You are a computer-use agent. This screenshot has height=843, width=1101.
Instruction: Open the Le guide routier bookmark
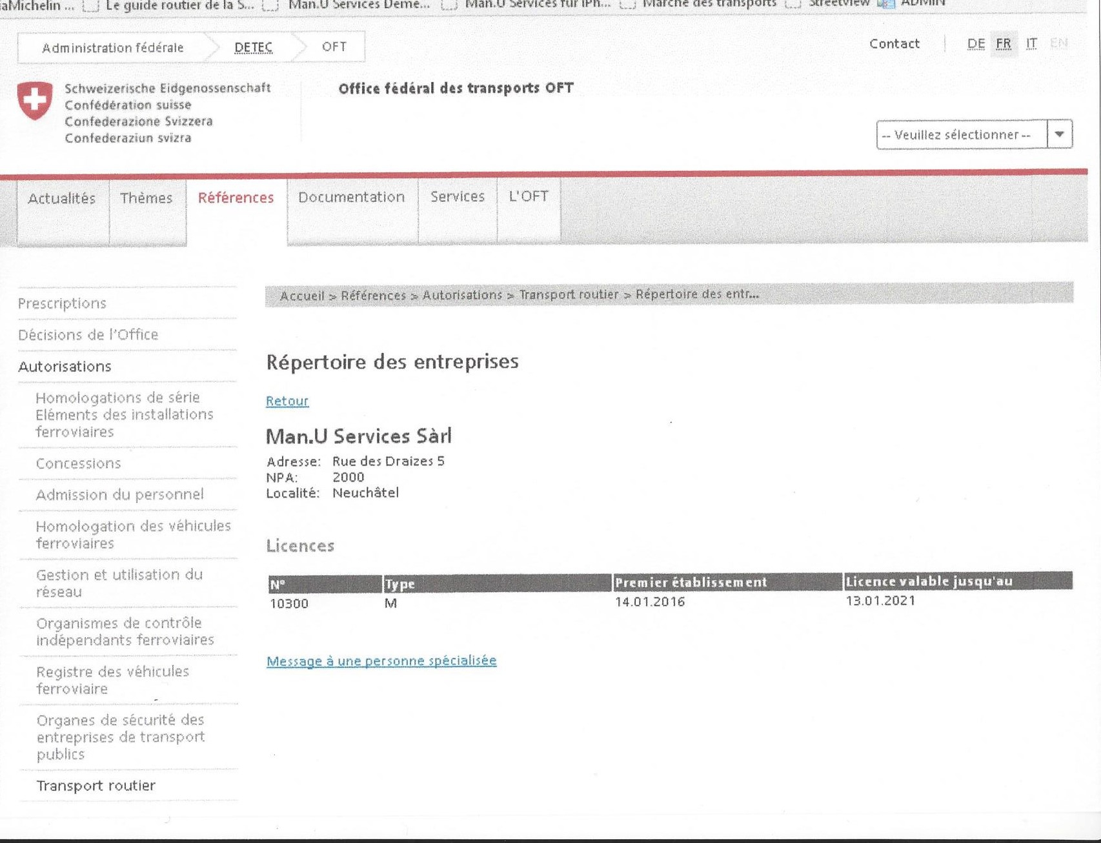[180, 6]
